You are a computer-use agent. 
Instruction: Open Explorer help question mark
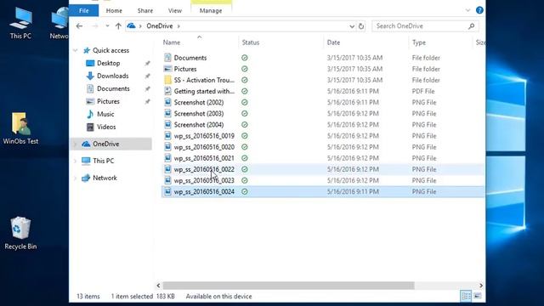479,10
